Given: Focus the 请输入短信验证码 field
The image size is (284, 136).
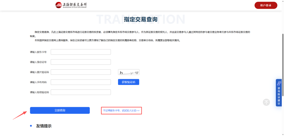Looking at the screenshot, I should [x=81, y=92].
